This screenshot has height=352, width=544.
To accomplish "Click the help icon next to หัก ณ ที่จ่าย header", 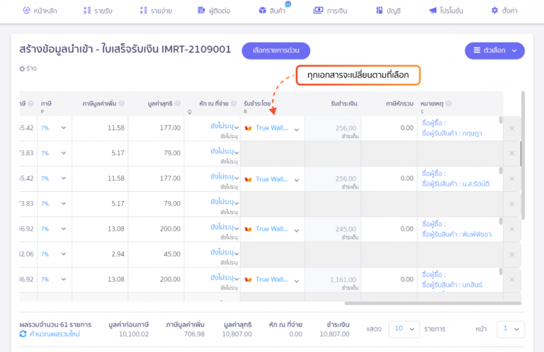I will [234, 103].
